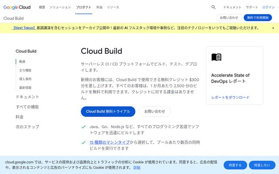Open the リソース menu item
The width and height of the screenshot is (279, 174).
(x=113, y=7)
